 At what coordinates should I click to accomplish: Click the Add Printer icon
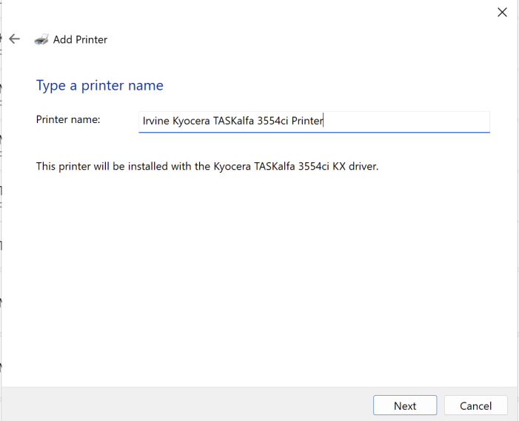pos(41,39)
